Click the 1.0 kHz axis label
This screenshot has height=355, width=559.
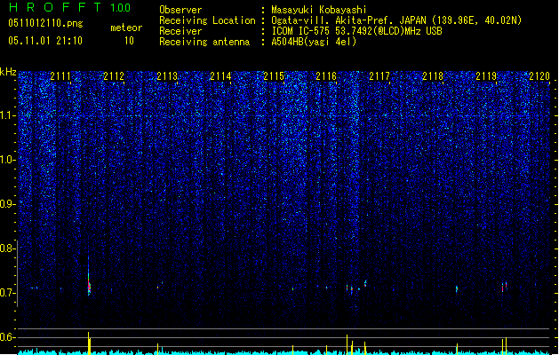pos(7,160)
